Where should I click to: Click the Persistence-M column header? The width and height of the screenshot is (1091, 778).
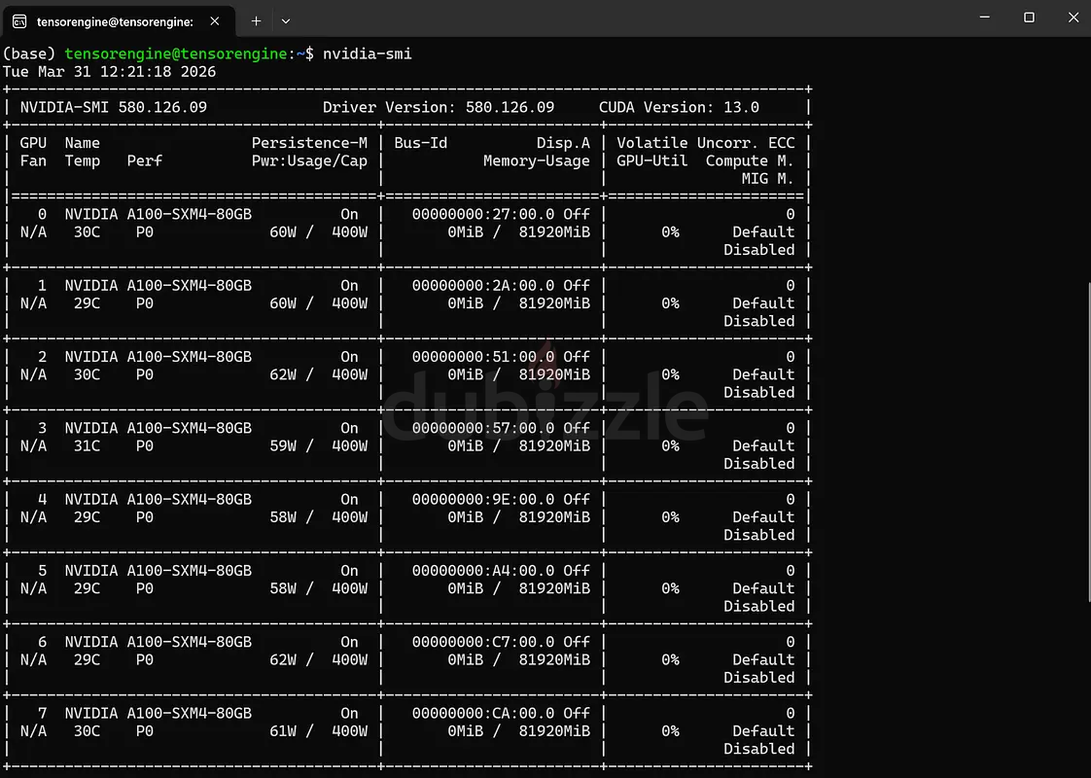point(309,143)
